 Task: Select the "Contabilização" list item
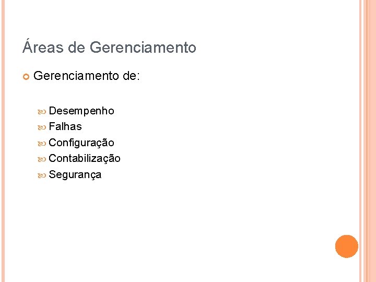[x=85, y=158]
